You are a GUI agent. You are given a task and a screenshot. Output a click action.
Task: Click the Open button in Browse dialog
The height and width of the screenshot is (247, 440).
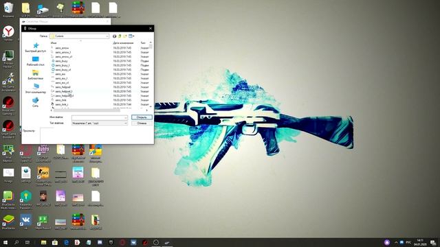click(142, 117)
